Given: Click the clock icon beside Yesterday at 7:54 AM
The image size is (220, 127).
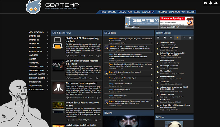Looking at the screenshot, I should pyautogui.click(x=68, y=78).
